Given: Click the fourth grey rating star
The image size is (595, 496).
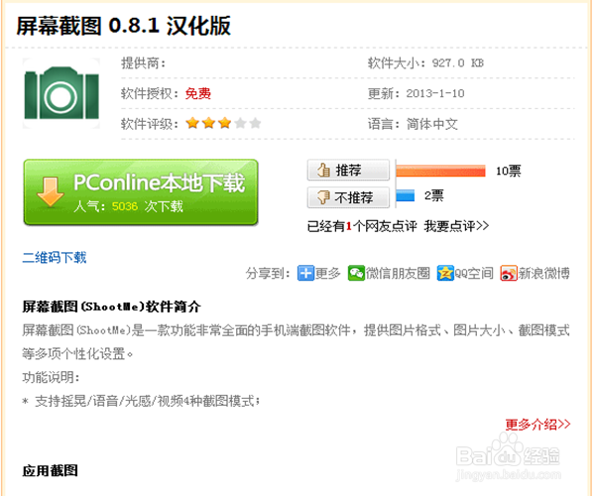Looking at the screenshot, I should click(x=240, y=123).
